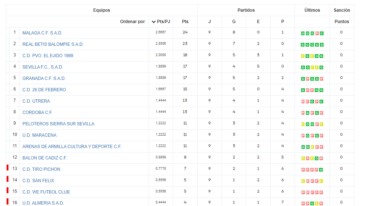Click the Equipos column group header
The height and width of the screenshot is (206, 365).
pyautogui.click(x=102, y=10)
